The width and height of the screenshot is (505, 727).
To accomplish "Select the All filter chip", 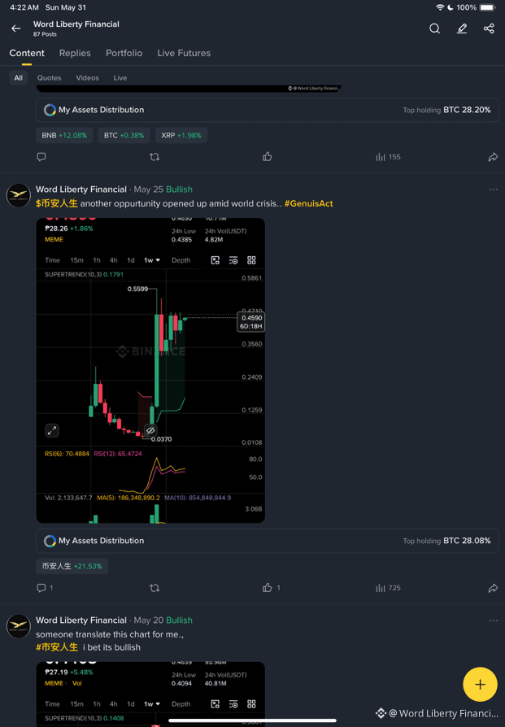I will [18, 77].
